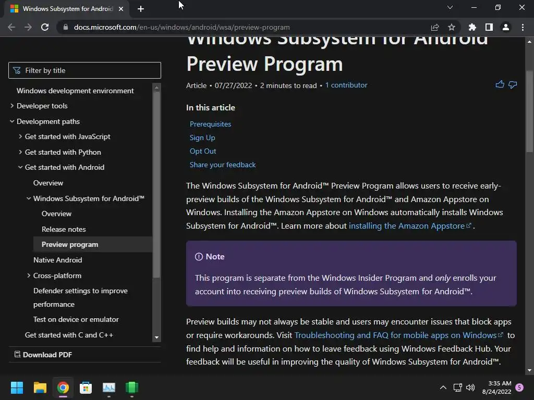Open Windows Start menu
Screen dimensions: 534x400
point(17,387)
